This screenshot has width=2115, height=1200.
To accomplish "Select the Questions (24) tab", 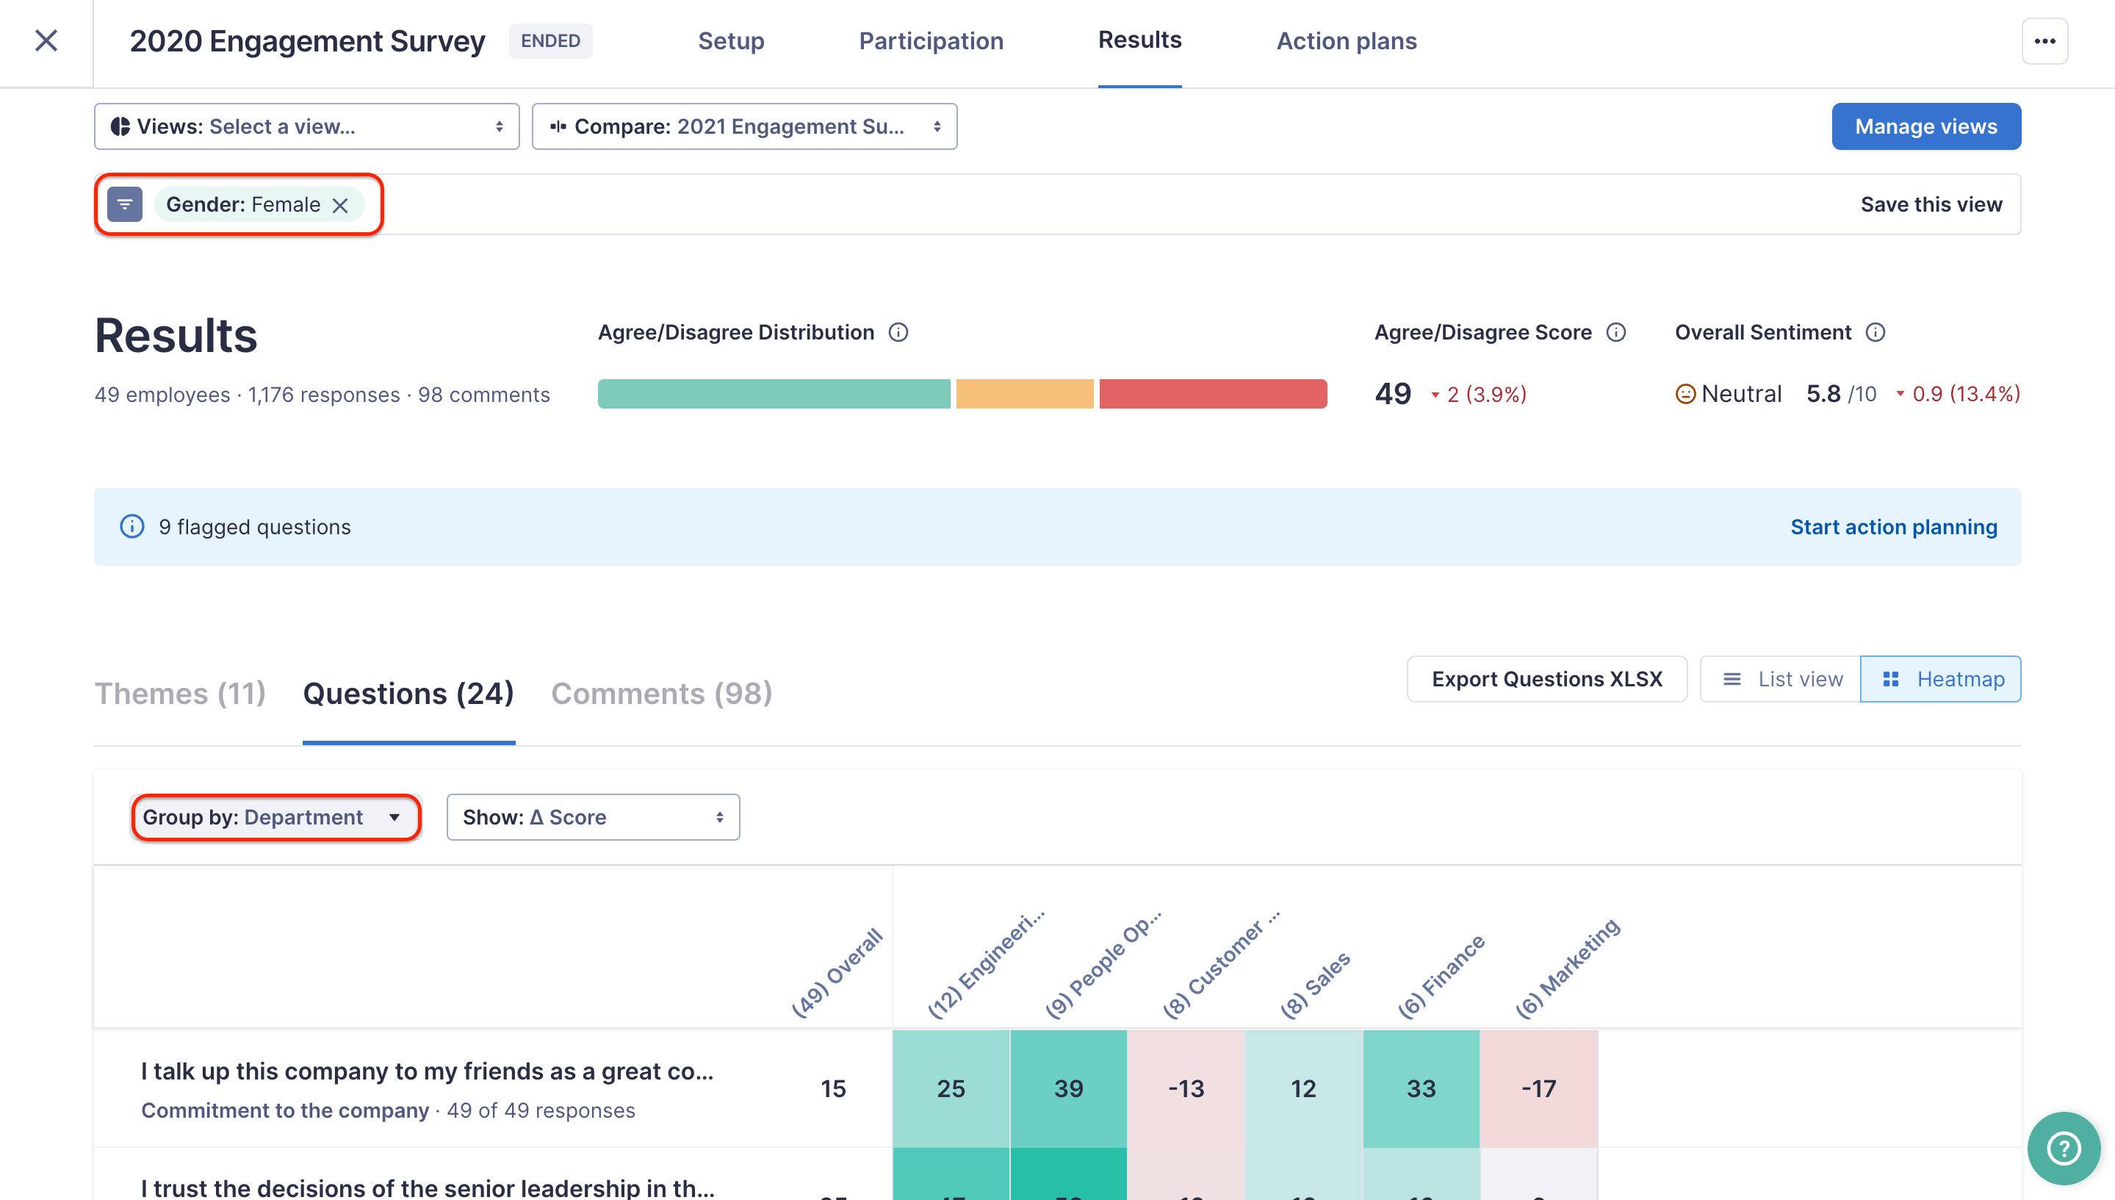I will click(x=408, y=693).
